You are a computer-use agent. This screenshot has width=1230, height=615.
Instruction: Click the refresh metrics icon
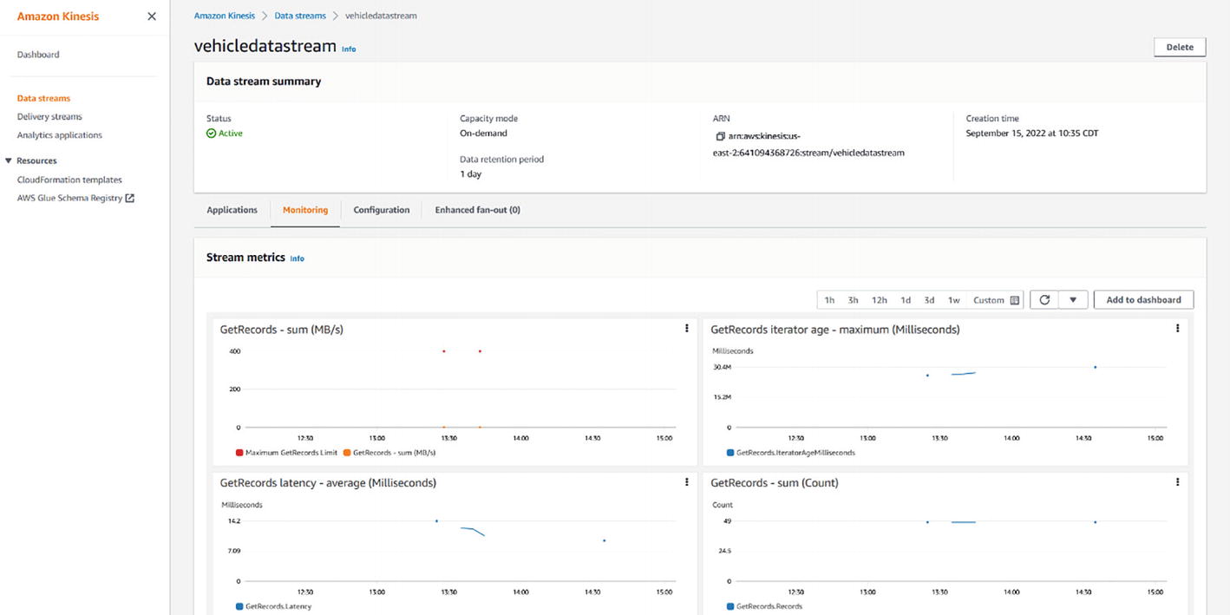(x=1044, y=300)
